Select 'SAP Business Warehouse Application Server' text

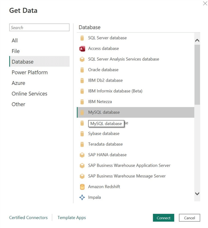(129, 165)
